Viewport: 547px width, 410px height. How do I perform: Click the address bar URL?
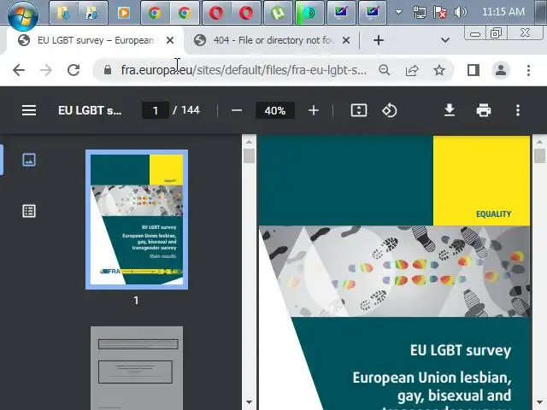tap(244, 70)
